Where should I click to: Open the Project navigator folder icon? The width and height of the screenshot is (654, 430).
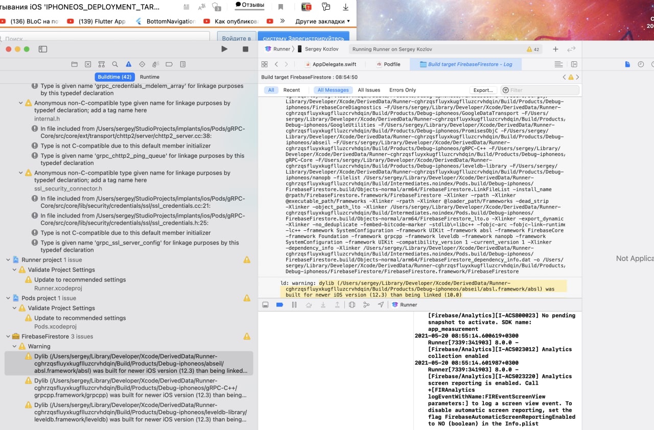point(75,64)
